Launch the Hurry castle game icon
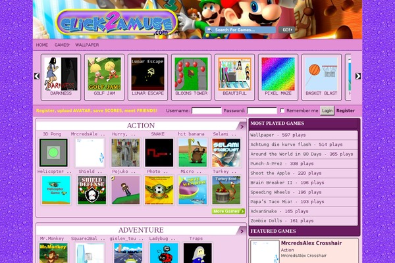395x263 pixels. [x=126, y=153]
